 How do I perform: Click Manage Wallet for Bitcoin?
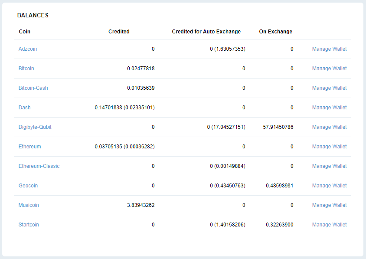(x=329, y=69)
